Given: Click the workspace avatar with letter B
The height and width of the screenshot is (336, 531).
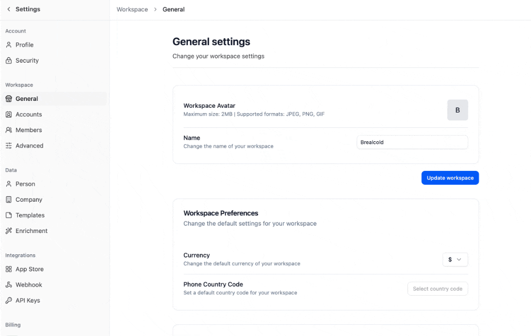Looking at the screenshot, I should [458, 110].
